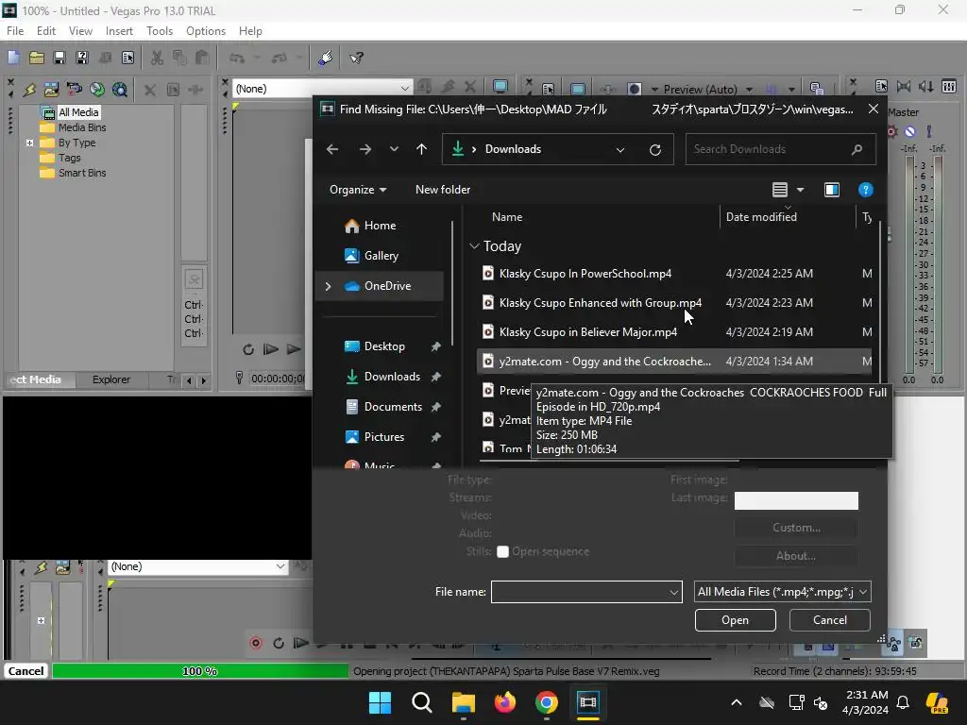
Task: Open the File menu
Action: tap(15, 31)
